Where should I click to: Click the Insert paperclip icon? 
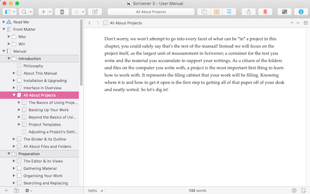(x=77, y=12)
